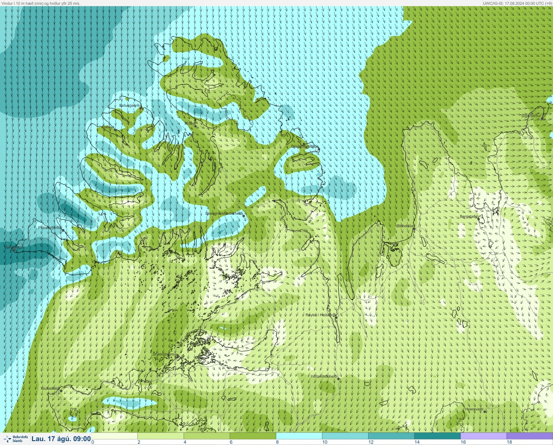Click the Steingrímsfjarðarheiði station label

tap(224, 213)
